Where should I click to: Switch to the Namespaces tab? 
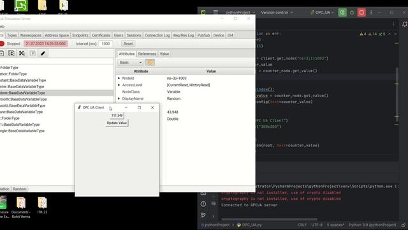31,35
